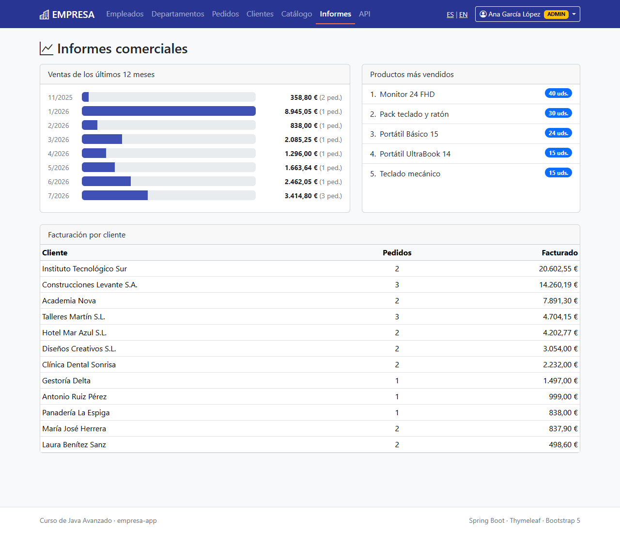Select Teclado mecánico entry
Screen dimensions: 620x533
point(471,173)
